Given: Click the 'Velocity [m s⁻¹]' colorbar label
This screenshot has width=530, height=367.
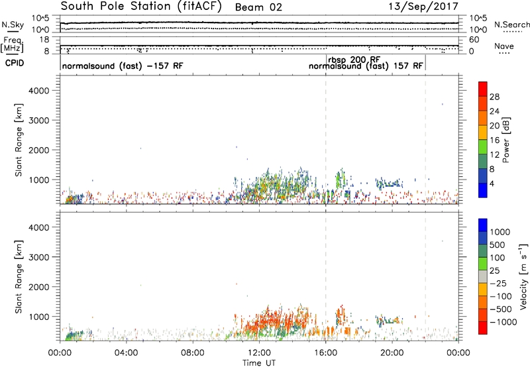Looking at the screenshot, I should 523,276.
